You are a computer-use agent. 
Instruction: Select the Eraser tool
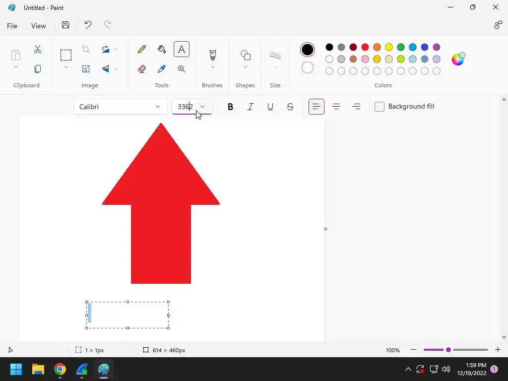tap(141, 69)
